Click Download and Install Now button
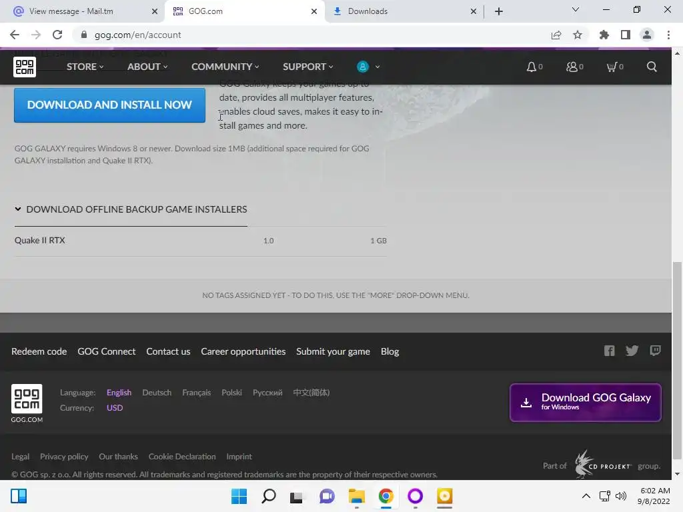 click(109, 105)
